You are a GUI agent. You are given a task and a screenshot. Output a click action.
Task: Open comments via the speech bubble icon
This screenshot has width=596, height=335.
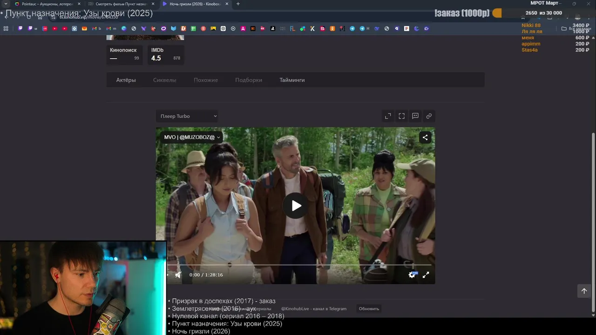pos(415,116)
